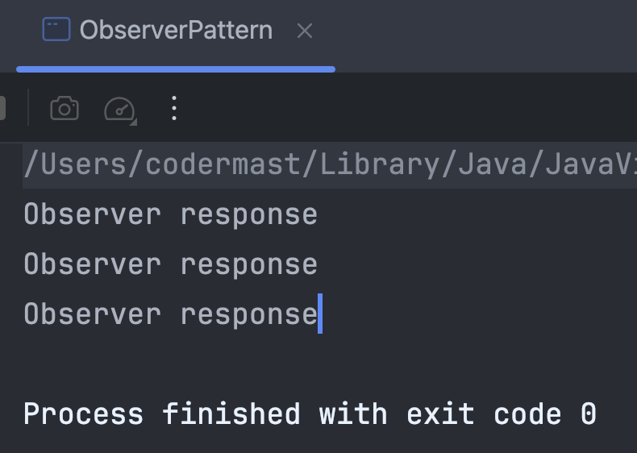637x453 pixels.
Task: Click the third "Observer response" output line
Action: [170, 314]
